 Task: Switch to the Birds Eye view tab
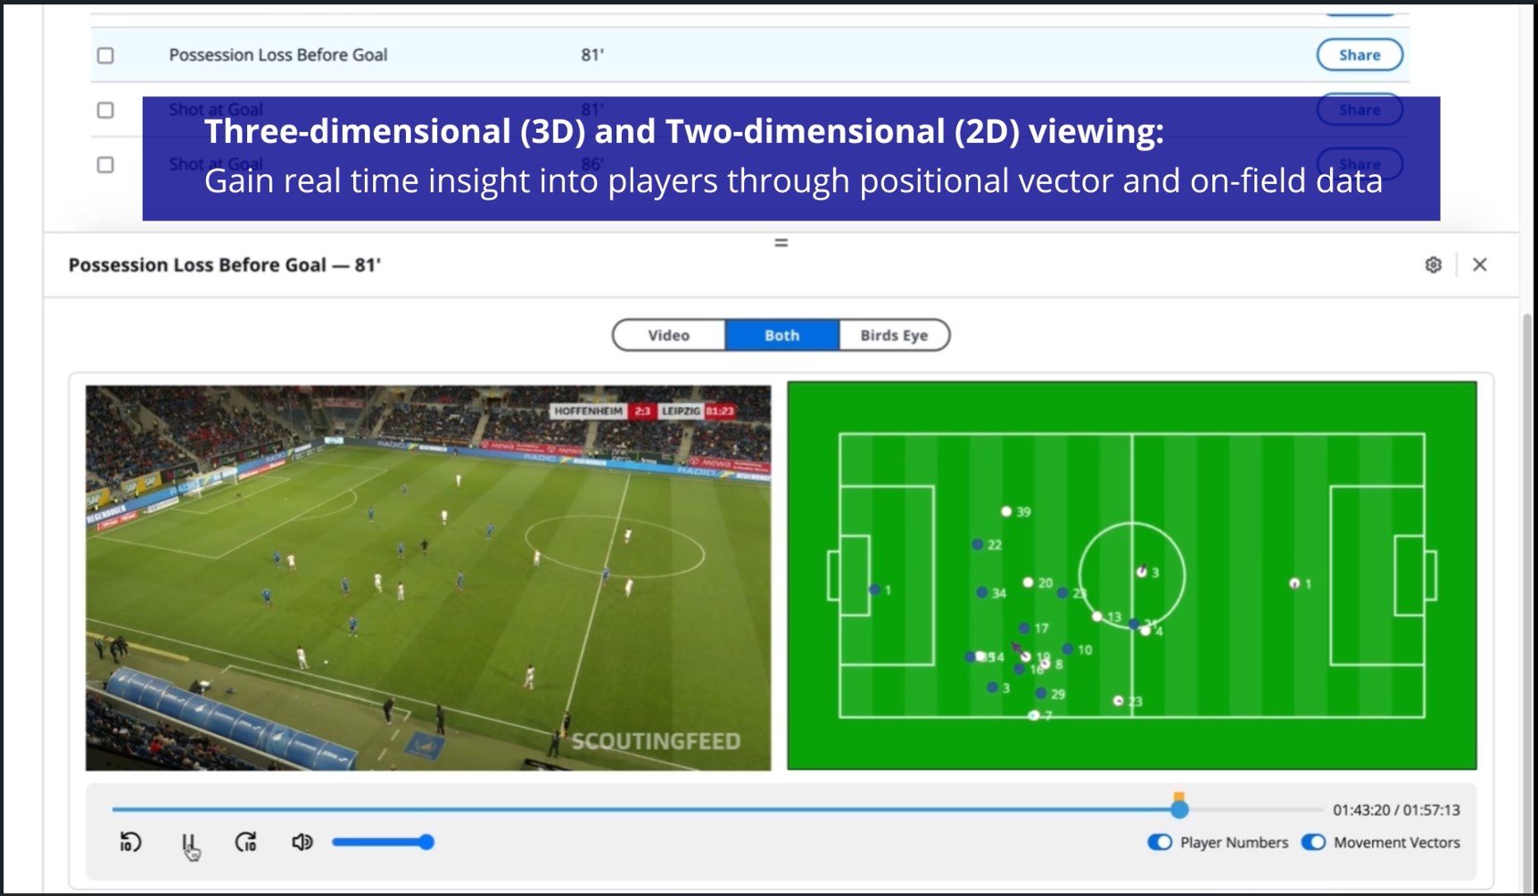pyautogui.click(x=894, y=336)
